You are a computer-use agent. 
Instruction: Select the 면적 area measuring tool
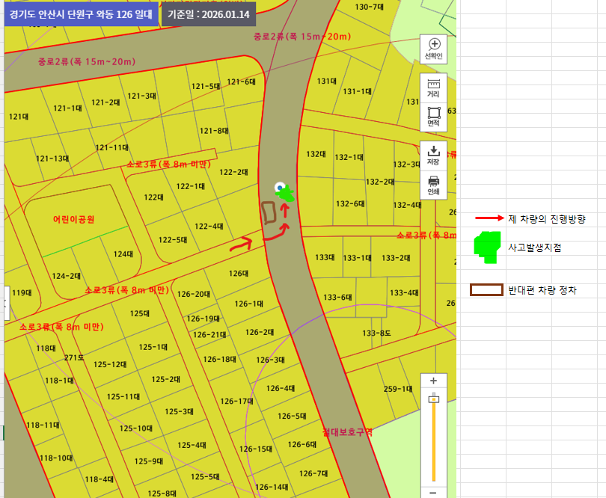pyautogui.click(x=433, y=117)
